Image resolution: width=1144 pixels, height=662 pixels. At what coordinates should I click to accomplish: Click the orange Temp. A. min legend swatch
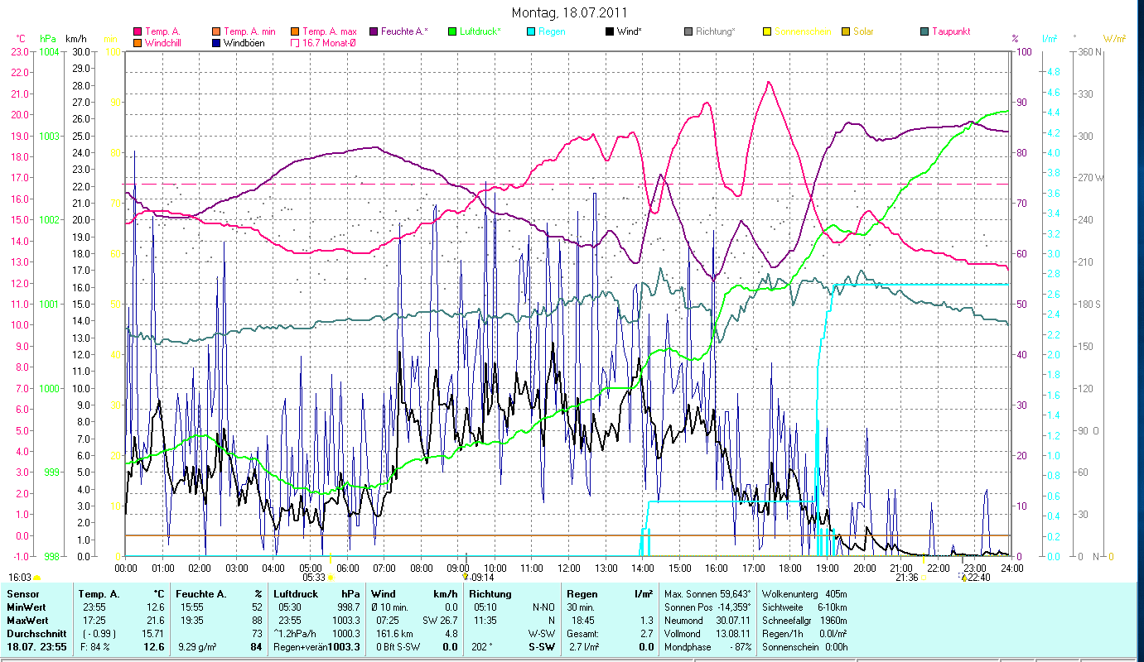click(x=218, y=31)
